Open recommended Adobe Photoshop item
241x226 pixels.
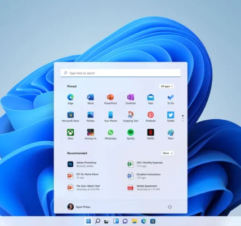(x=82, y=164)
